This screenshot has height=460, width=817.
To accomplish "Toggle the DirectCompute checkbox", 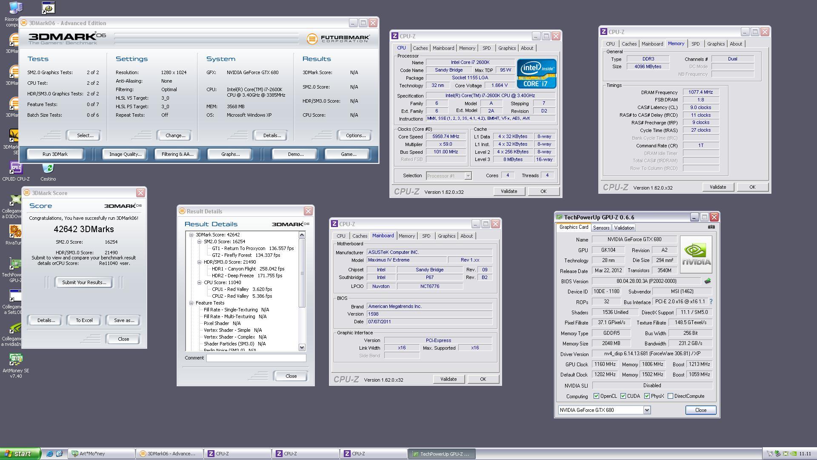I will click(x=671, y=396).
